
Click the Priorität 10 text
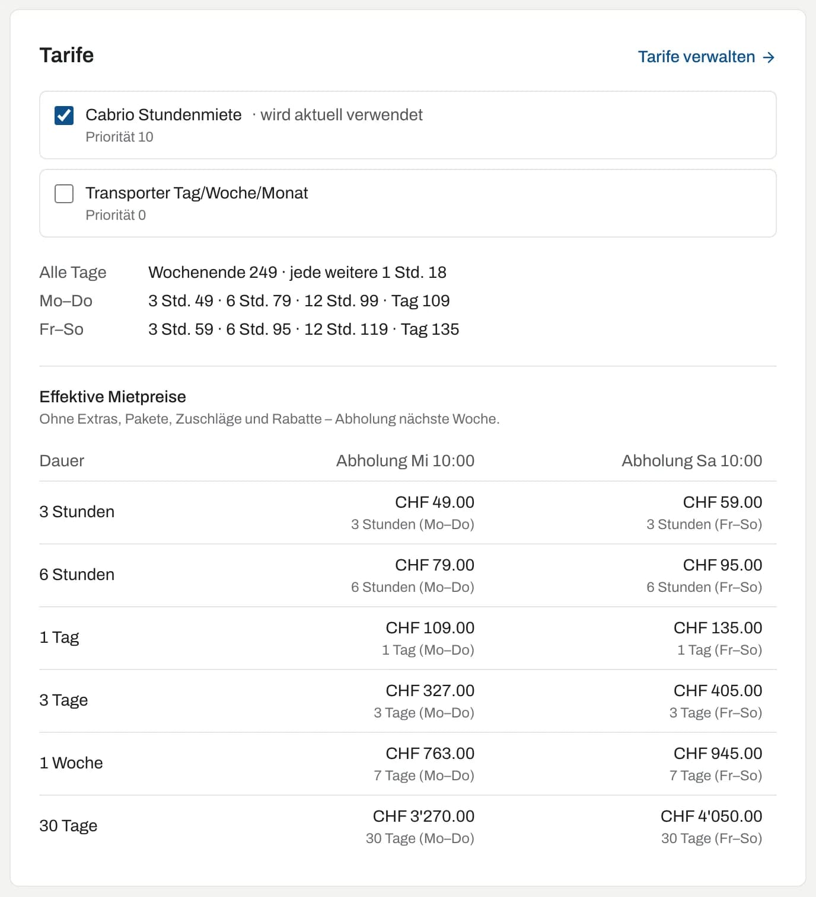119,137
